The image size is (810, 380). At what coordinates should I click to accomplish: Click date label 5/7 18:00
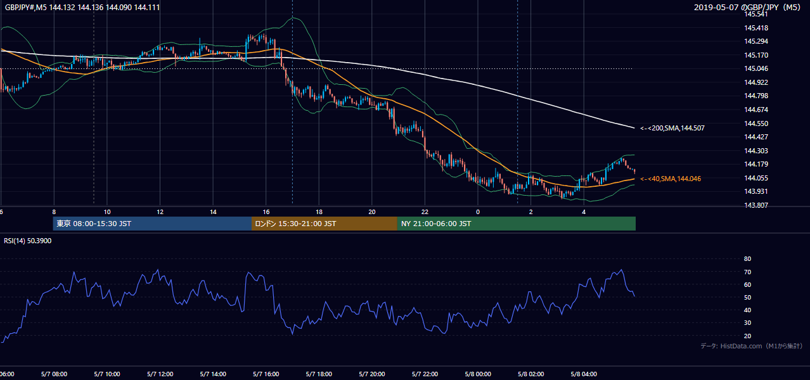[x=319, y=374]
